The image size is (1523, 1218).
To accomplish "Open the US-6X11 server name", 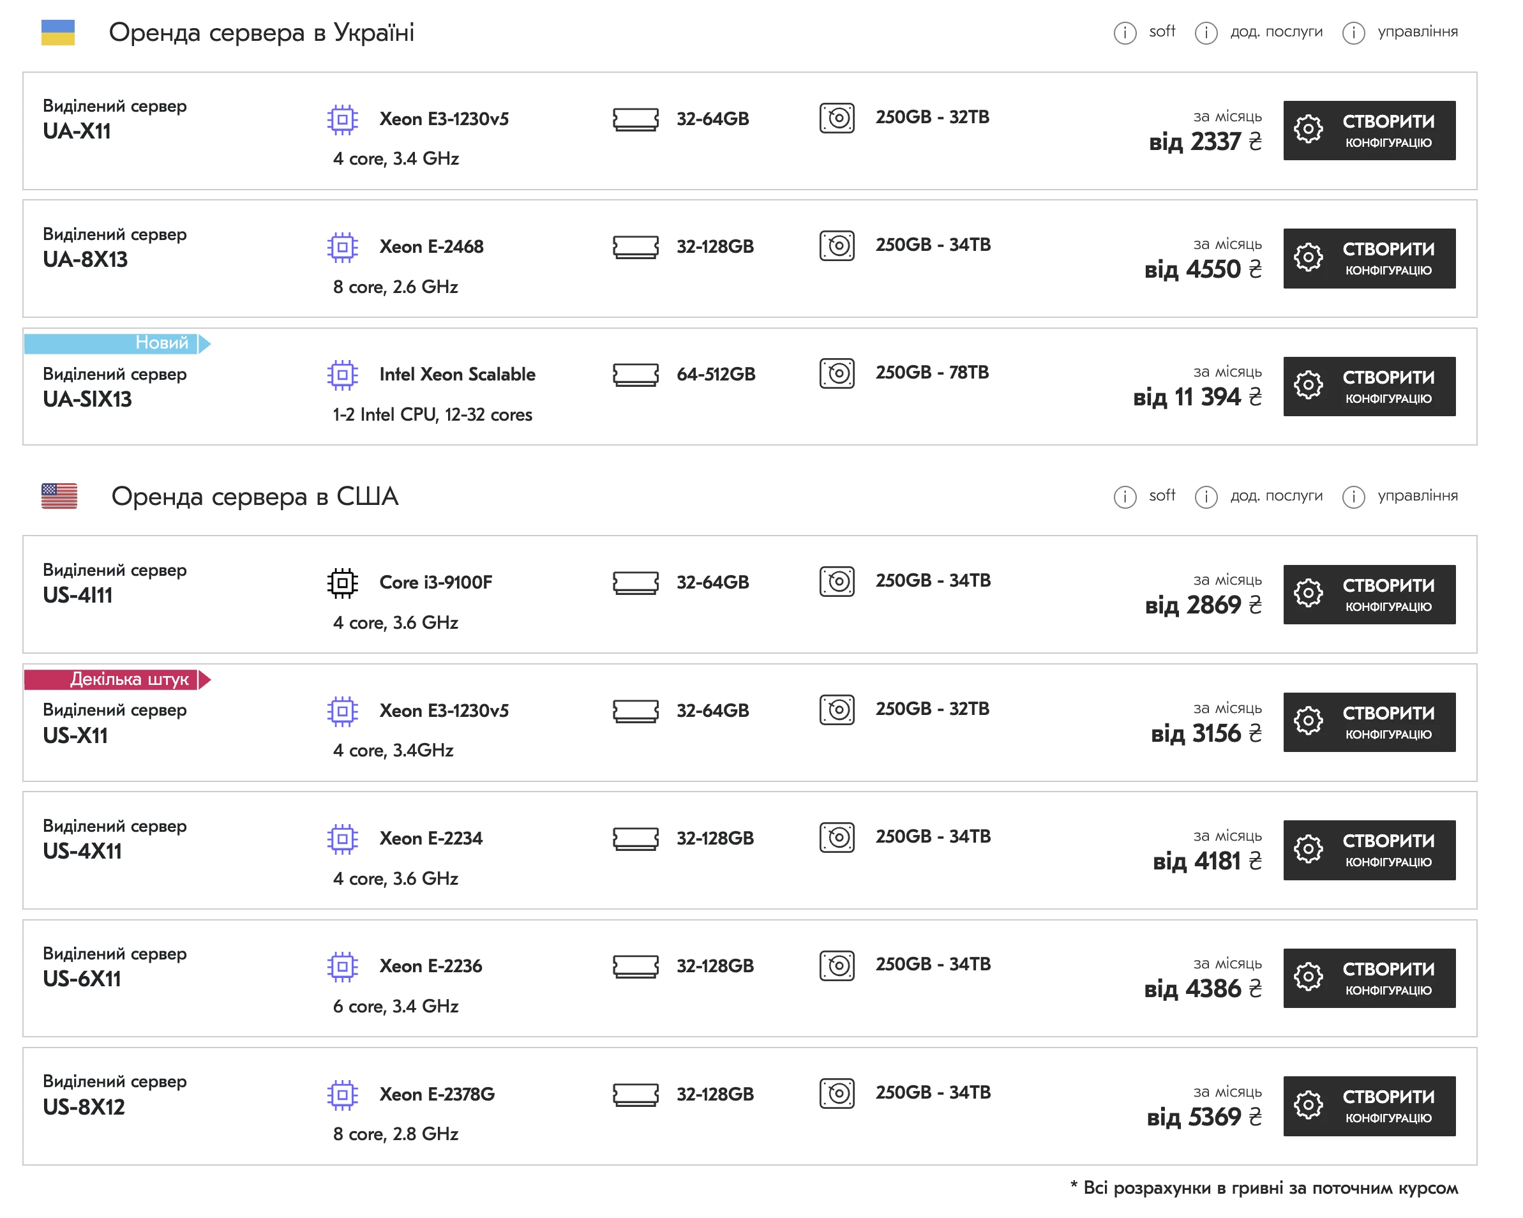I will (82, 979).
